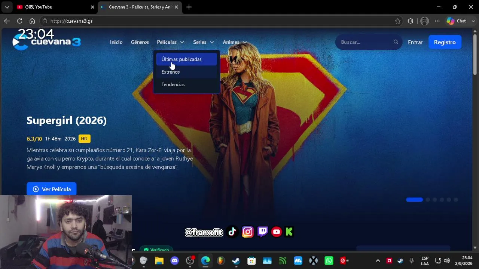Open File Explorer from the taskbar
This screenshot has width=479, height=269.
click(159, 261)
